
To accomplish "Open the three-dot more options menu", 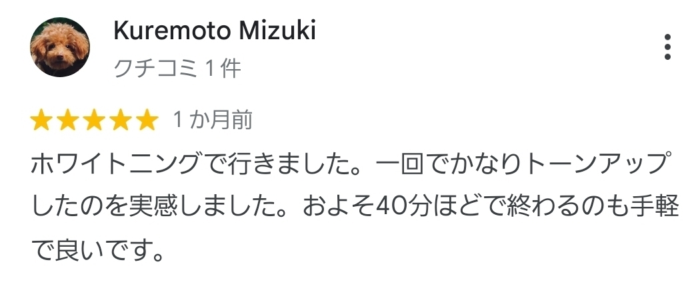I will coord(667,47).
